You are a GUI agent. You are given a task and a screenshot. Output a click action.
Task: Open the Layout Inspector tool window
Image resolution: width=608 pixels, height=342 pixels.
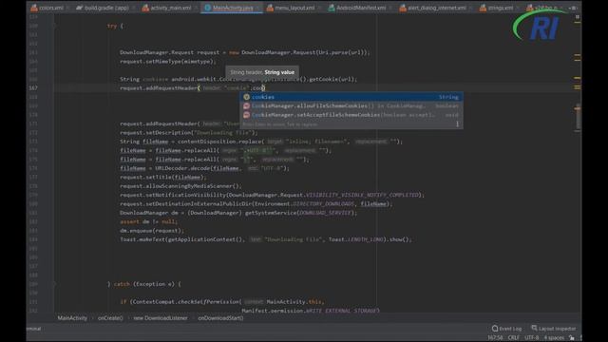click(x=553, y=329)
